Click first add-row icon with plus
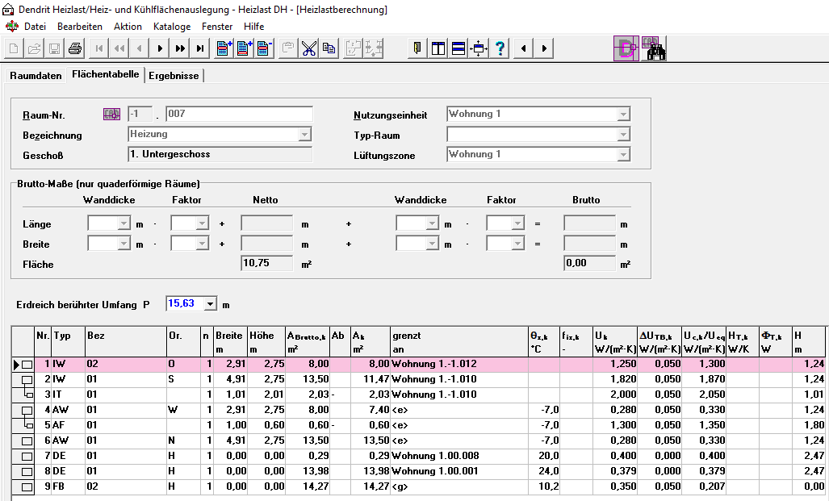The width and height of the screenshot is (829, 501). (224, 48)
